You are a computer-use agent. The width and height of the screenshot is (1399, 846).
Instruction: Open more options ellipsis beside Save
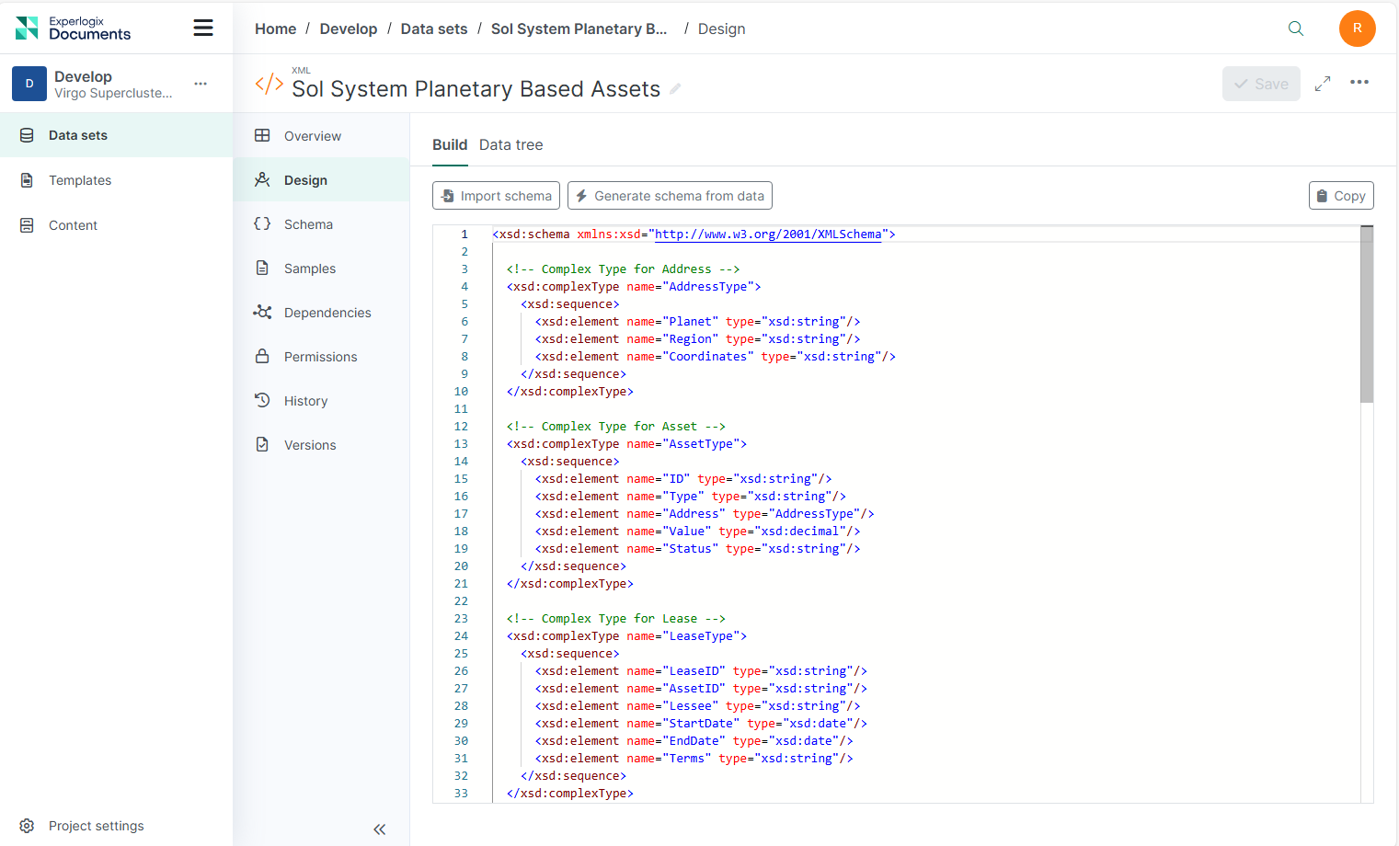tap(1359, 83)
